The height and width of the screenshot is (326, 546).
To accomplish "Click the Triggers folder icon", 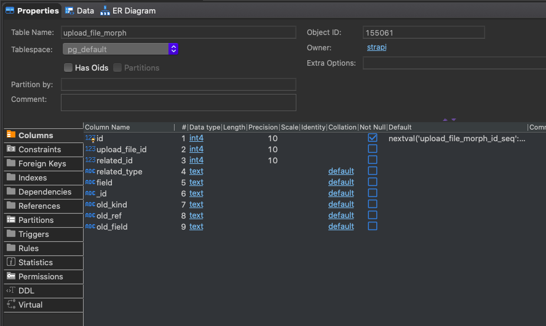I will 11,233.
